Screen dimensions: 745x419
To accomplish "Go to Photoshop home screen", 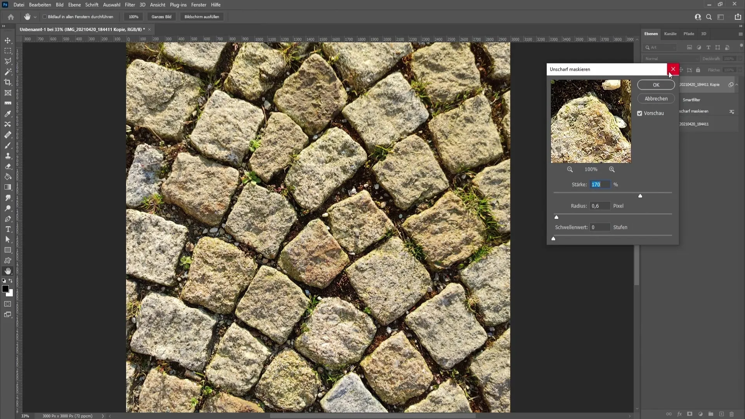I will [11, 17].
